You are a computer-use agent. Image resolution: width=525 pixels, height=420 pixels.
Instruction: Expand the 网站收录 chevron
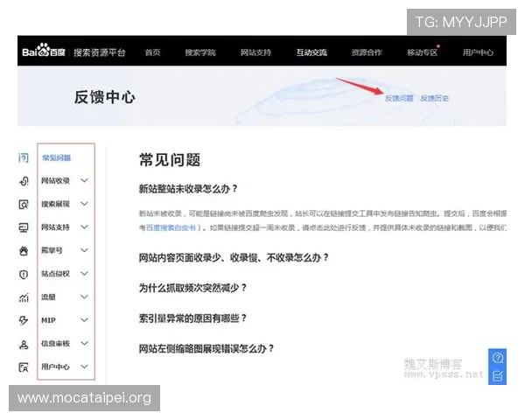coord(84,180)
